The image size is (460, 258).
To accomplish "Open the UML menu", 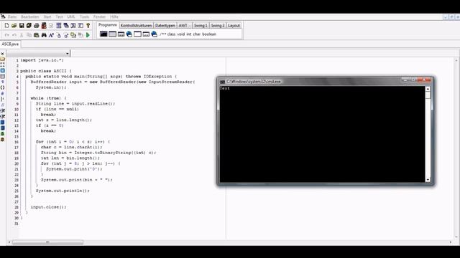I will tap(71, 17).
